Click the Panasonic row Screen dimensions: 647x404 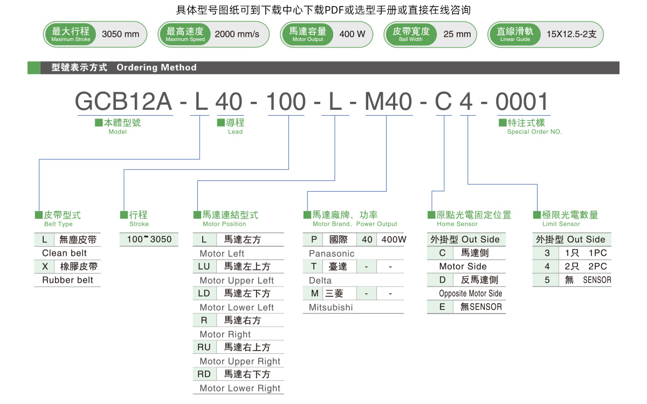pyautogui.click(x=353, y=253)
